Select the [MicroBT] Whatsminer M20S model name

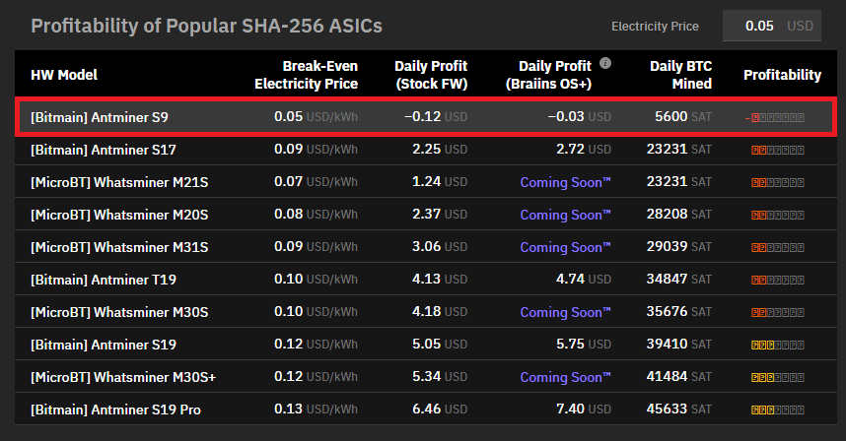[x=119, y=215]
